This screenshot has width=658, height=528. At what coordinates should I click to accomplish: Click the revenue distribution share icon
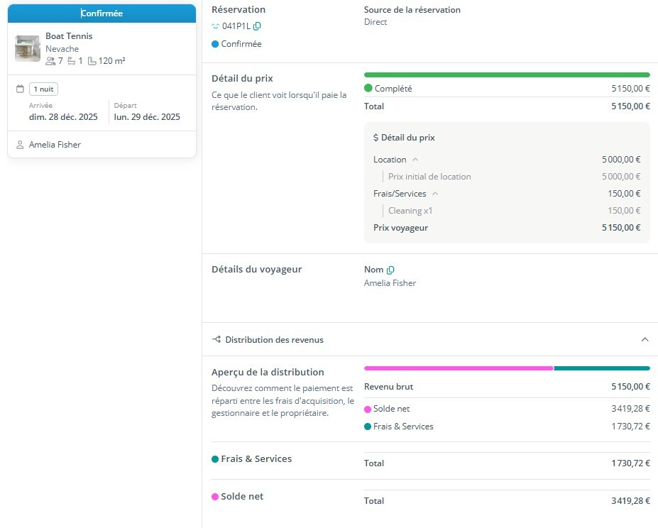point(216,340)
